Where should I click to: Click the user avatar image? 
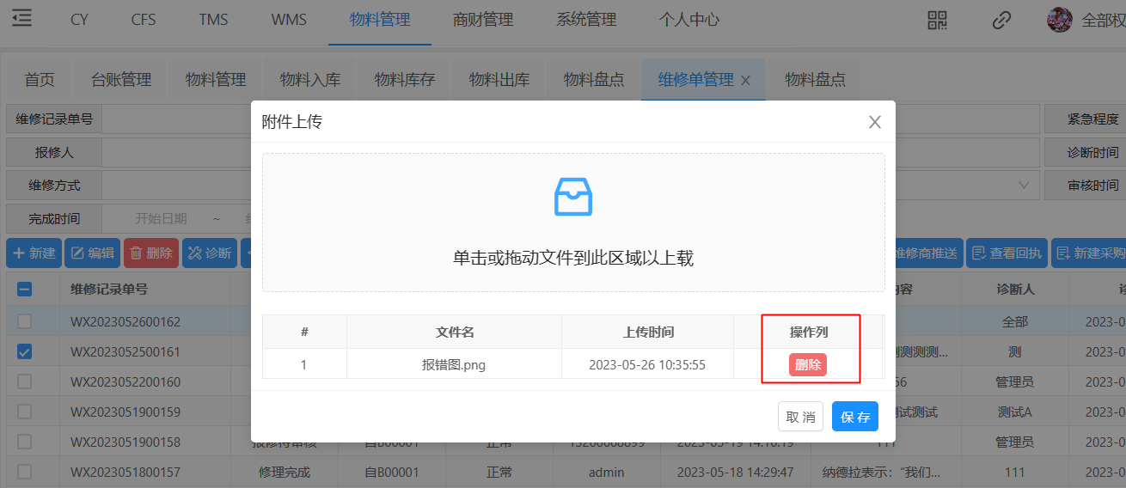pyautogui.click(x=1059, y=20)
